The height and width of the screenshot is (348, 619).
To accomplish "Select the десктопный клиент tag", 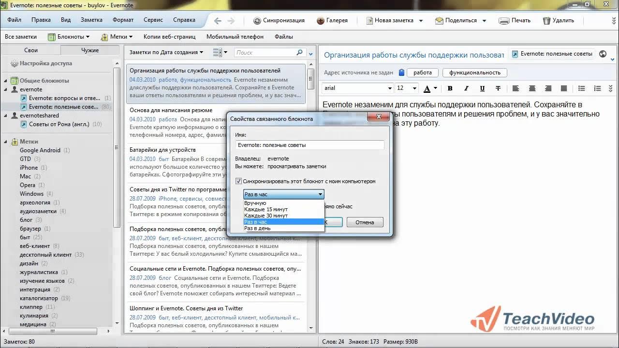I will [45, 255].
